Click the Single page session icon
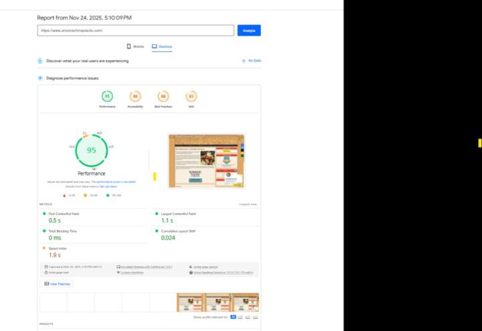Viewport: 482px width, 331px height. pyautogui.click(x=191, y=267)
